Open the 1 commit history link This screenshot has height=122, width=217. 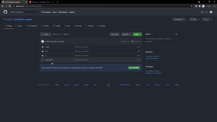(x=136, y=41)
